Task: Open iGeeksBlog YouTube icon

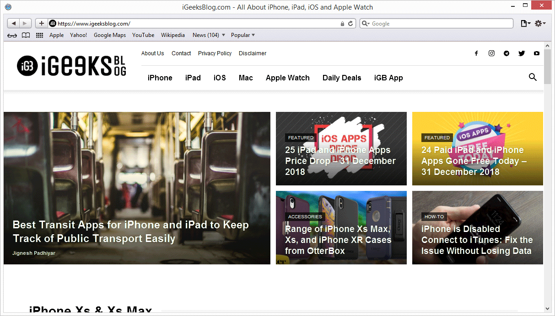Action: coord(537,53)
